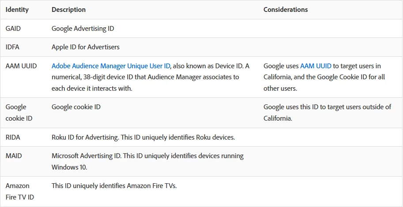Select the GAID identity cell
Viewport: 403px width, 207px height.
13,29
